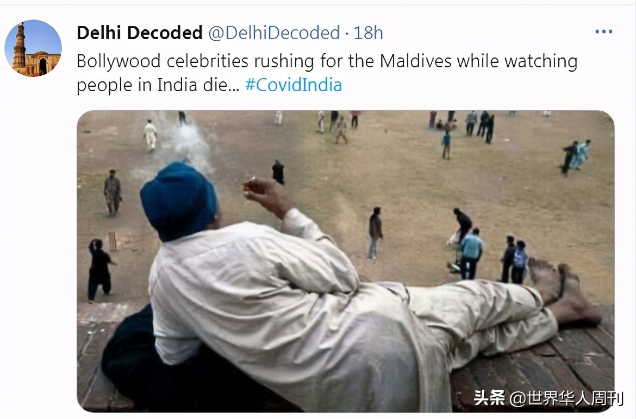The image size is (636, 419).
Task: Open the tweet via 18h timestamp
Action: [369, 33]
